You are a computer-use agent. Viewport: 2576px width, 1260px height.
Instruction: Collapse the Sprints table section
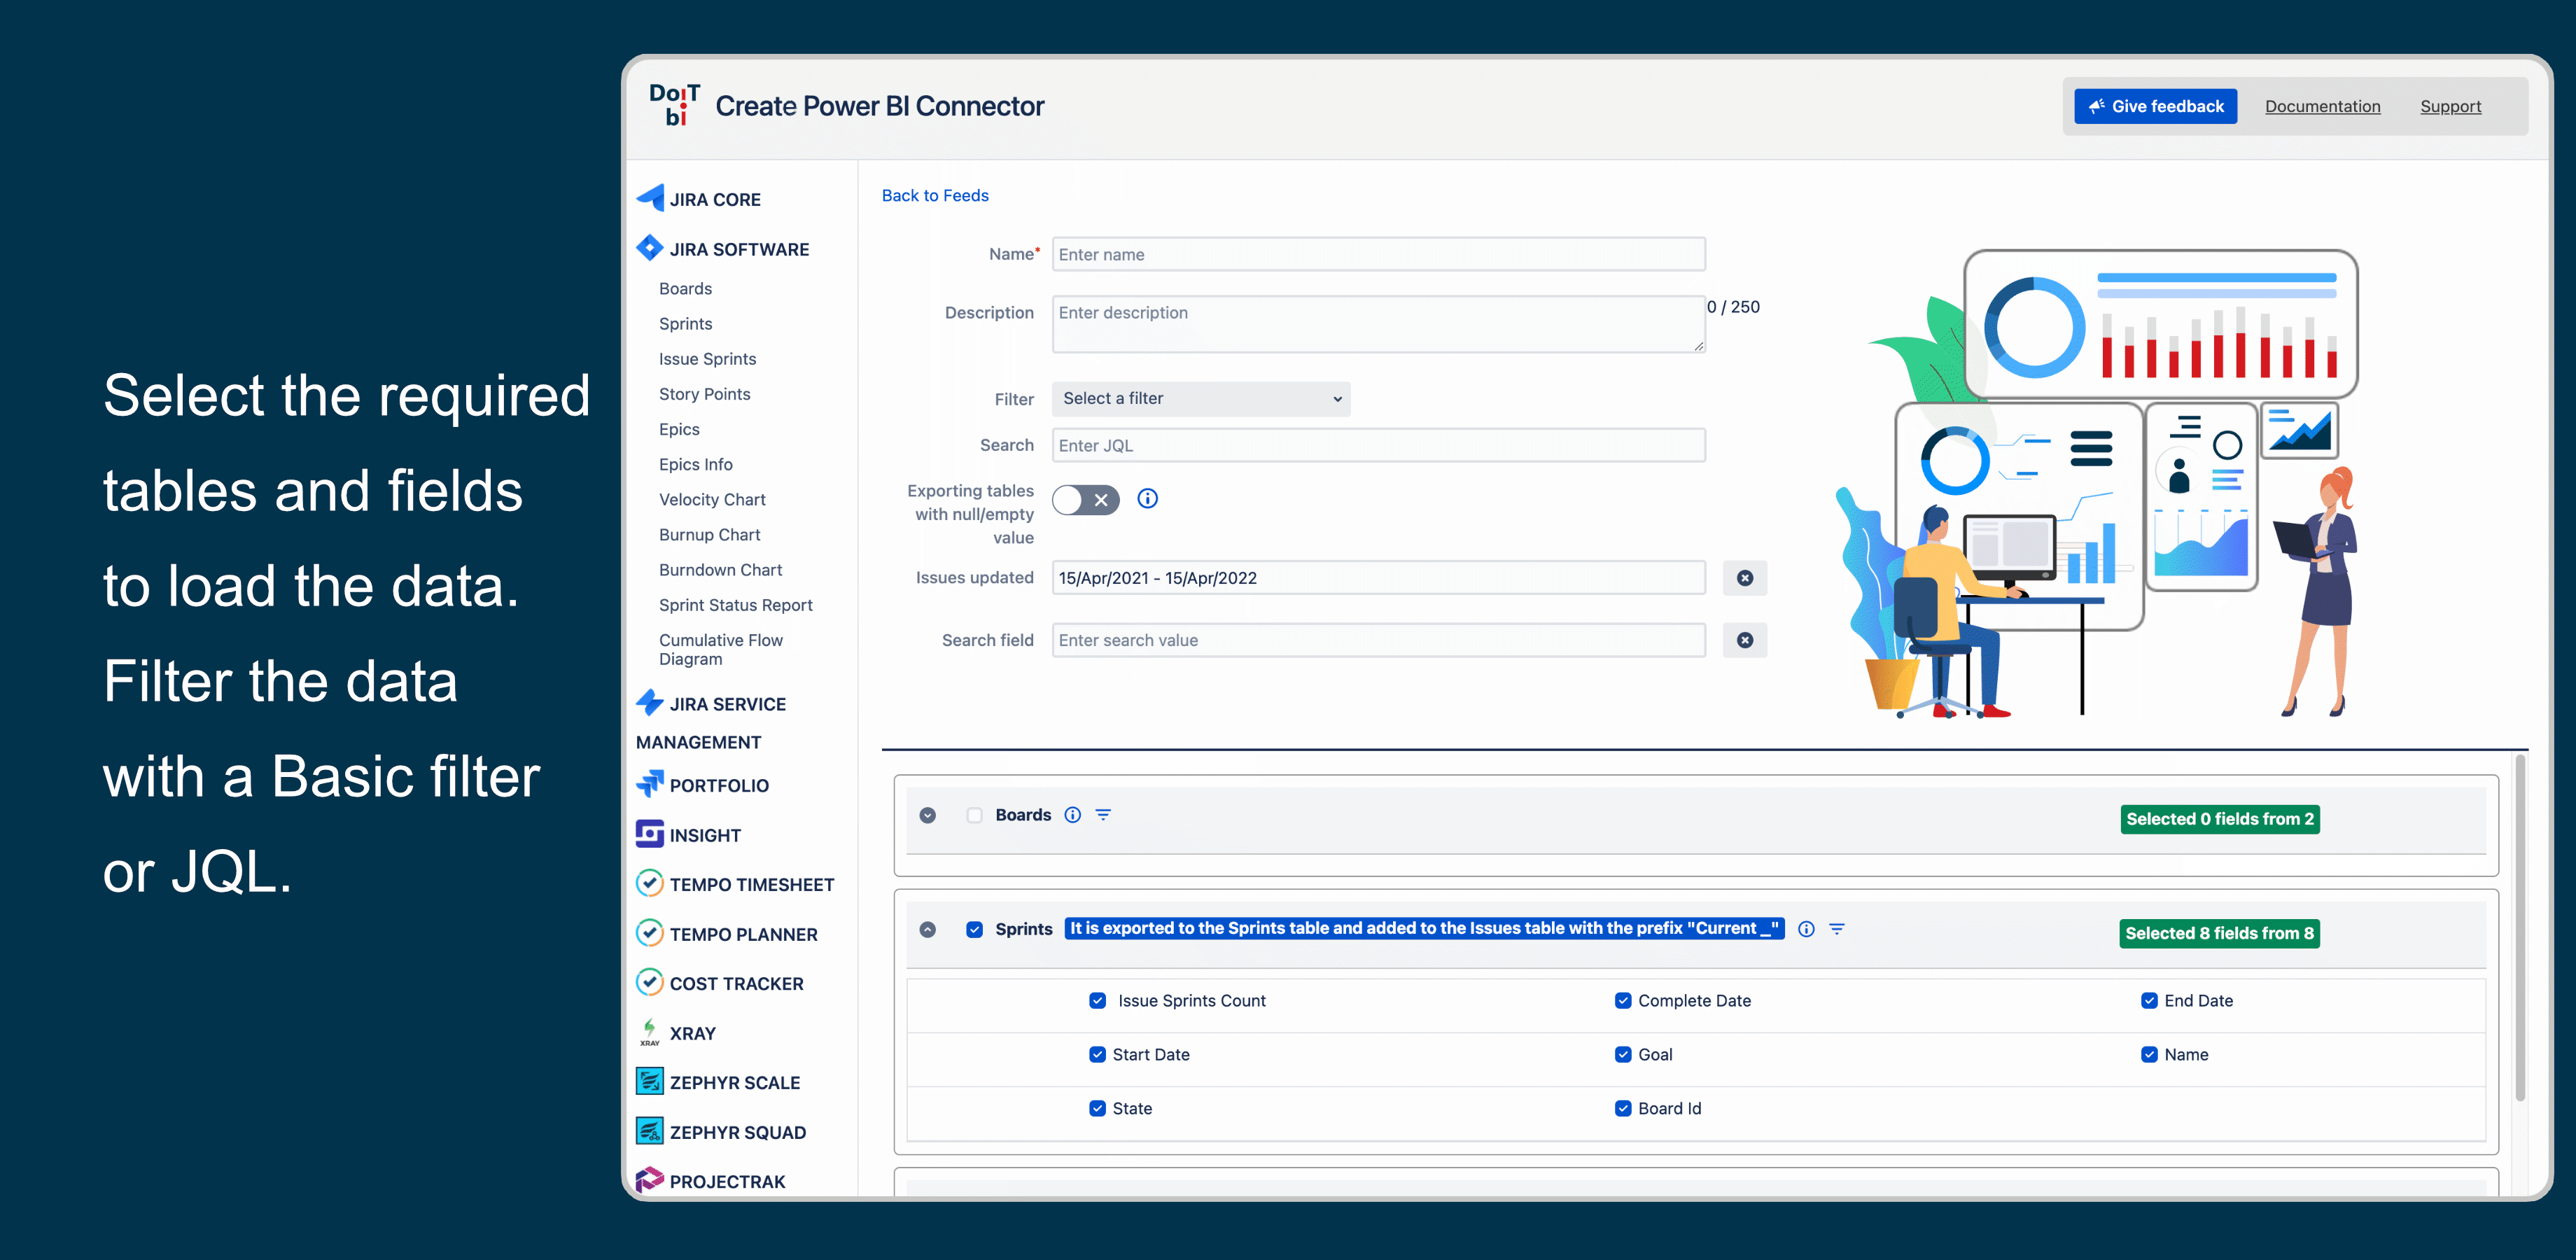(928, 929)
